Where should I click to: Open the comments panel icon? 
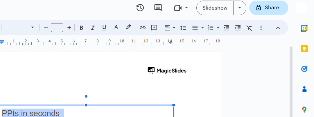pos(158,8)
